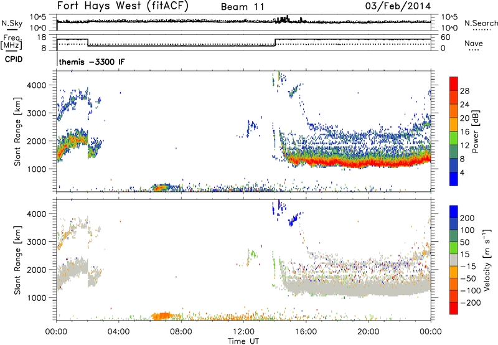This screenshot has height=345, width=498.
Task: Click the '200' velocity colorbar tick
Action: [x=467, y=218]
